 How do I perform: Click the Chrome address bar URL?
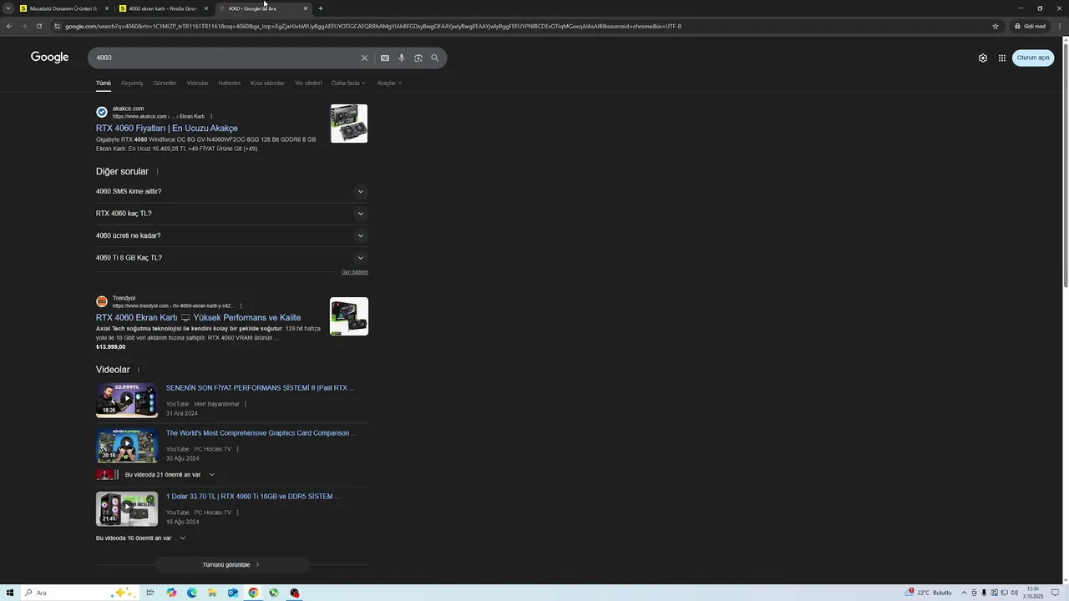point(373,26)
